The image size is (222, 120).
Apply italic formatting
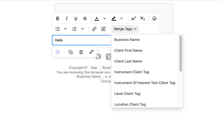(x=67, y=18)
